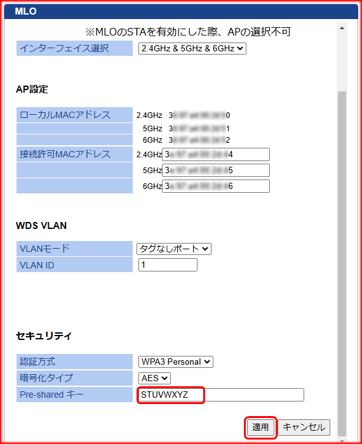Open the 暗号化タイプ AES dropdown
Screen dimensions: 362x444
click(154, 378)
